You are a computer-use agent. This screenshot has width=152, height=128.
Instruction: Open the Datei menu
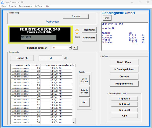4,6
